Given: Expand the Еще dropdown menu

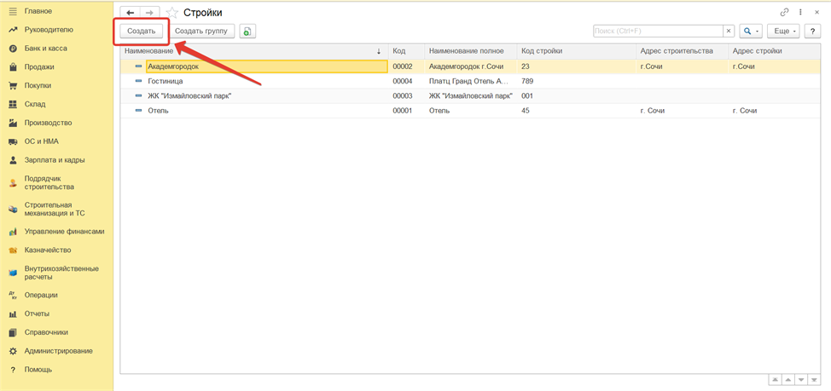Looking at the screenshot, I should [783, 32].
